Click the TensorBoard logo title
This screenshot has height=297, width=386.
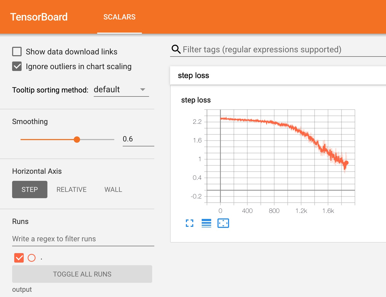39,17
